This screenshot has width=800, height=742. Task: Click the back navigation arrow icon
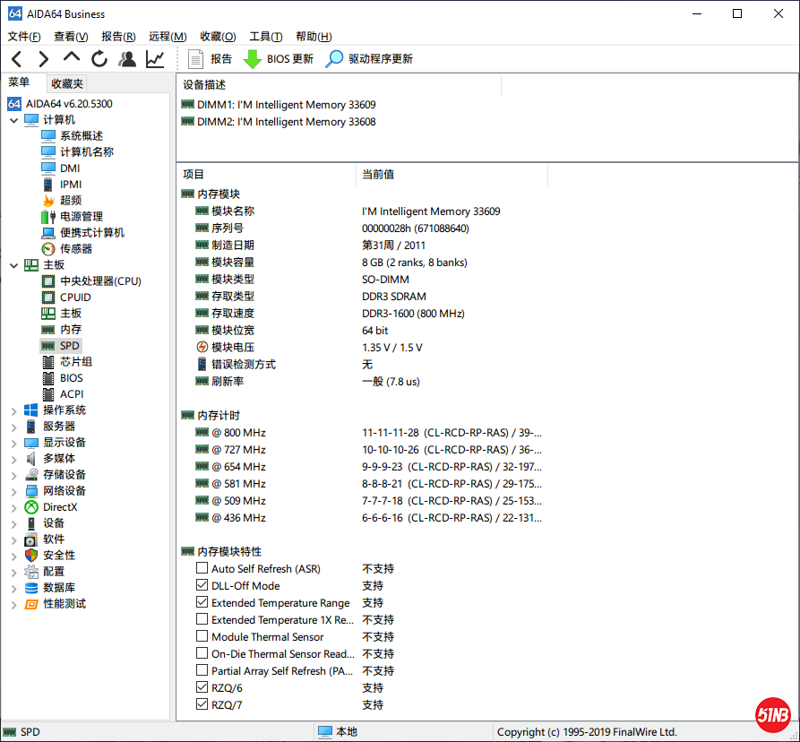(x=16, y=59)
